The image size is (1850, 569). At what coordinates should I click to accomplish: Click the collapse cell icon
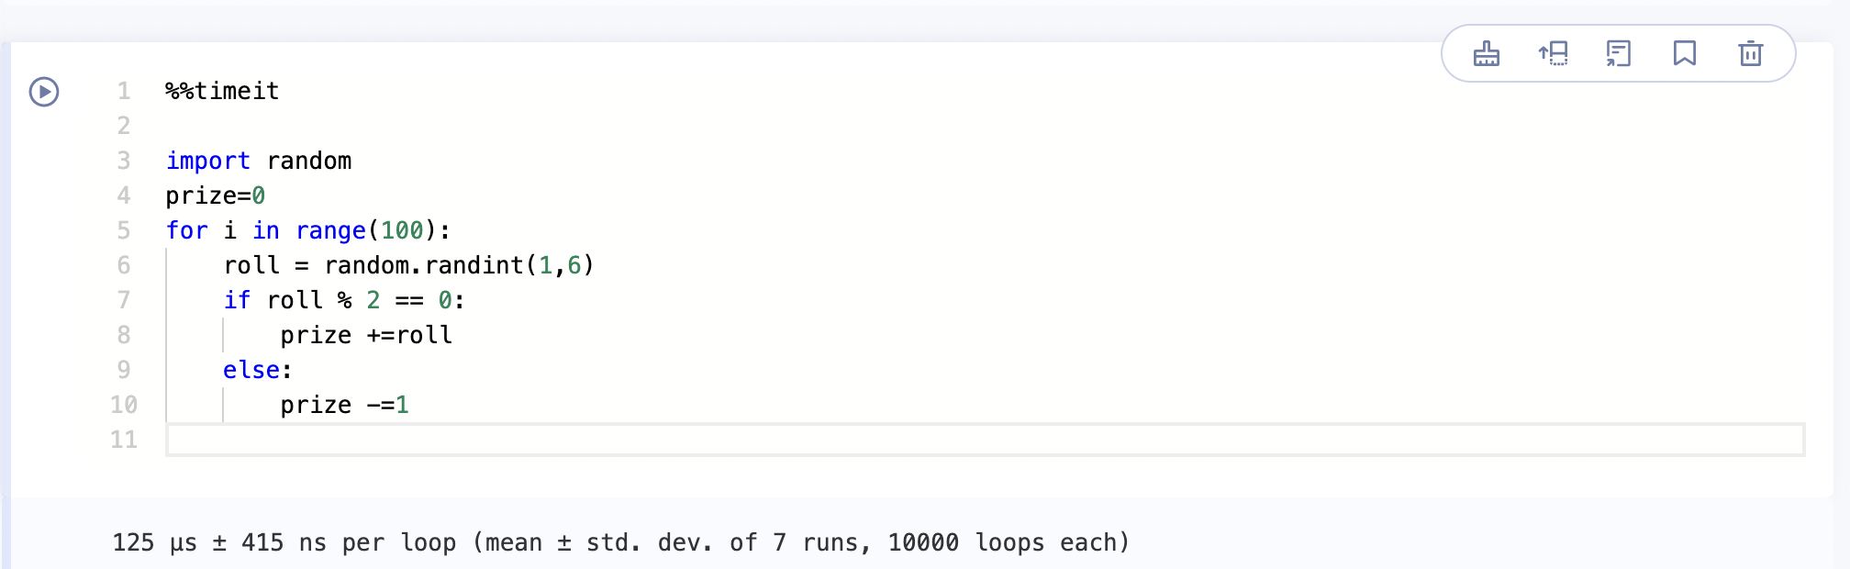pyautogui.click(x=1618, y=54)
